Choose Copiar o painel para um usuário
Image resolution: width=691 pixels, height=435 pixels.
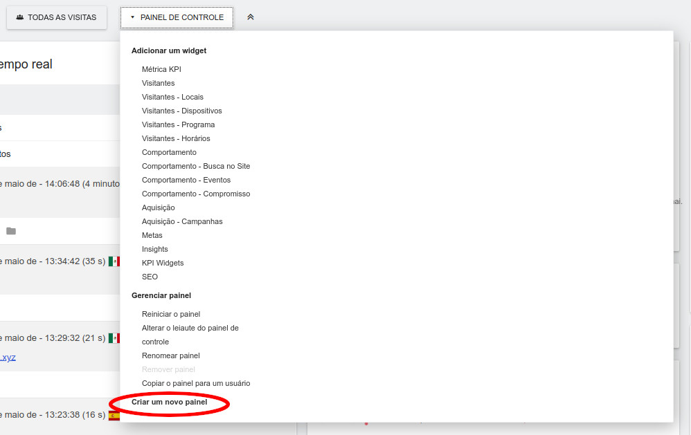[196, 383]
